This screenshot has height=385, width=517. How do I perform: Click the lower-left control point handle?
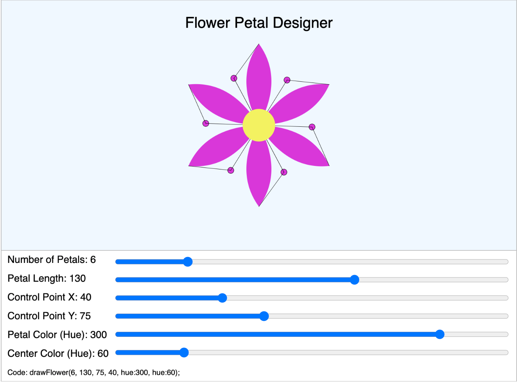(230, 170)
